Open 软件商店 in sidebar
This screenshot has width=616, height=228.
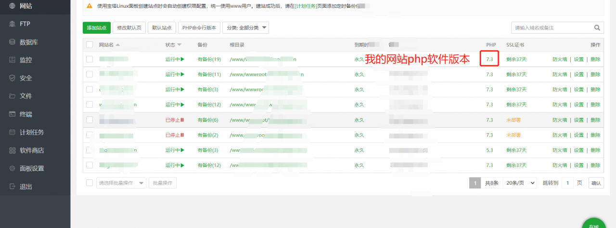coord(32,150)
